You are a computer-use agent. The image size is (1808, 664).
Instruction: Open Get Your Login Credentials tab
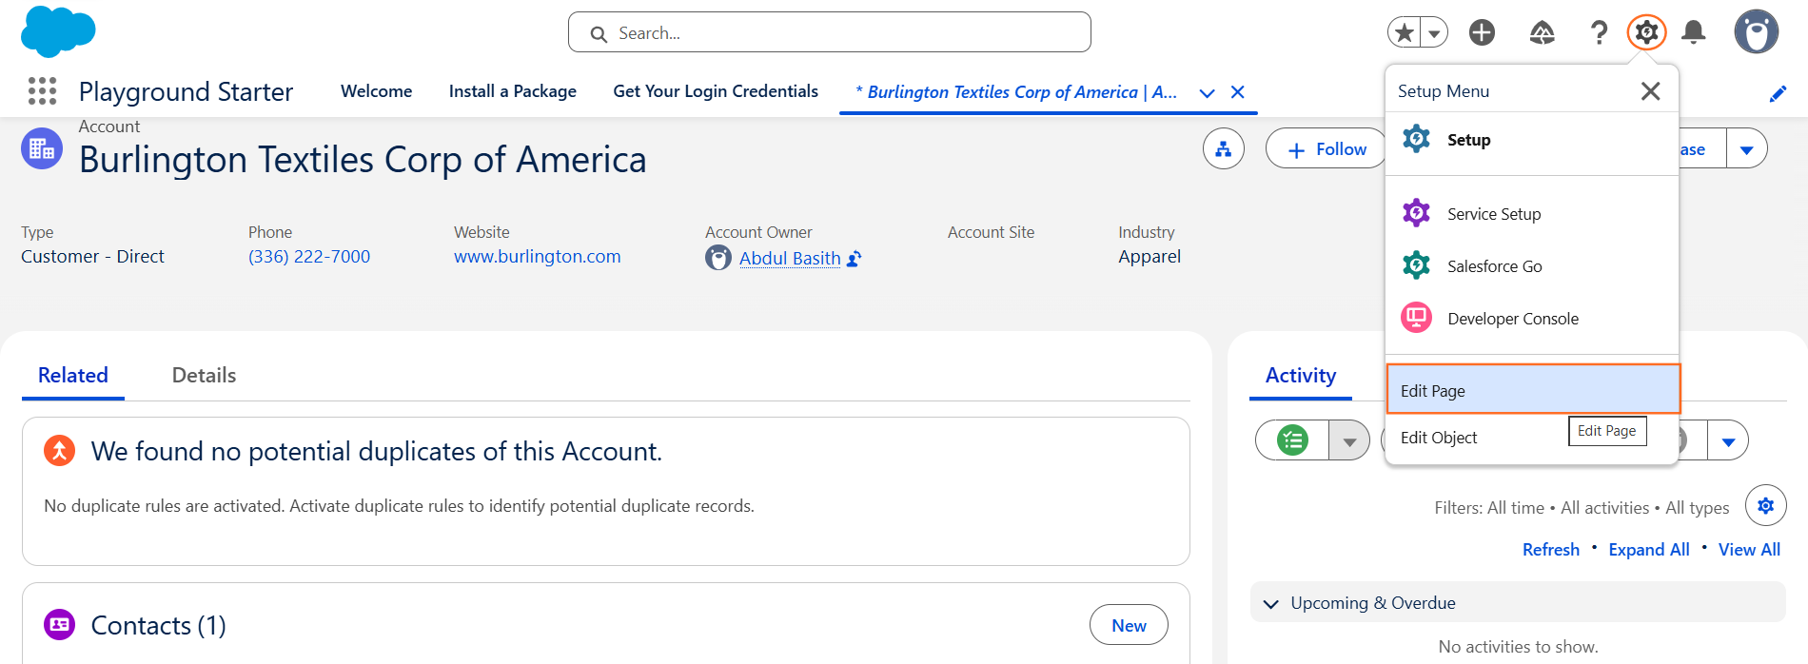point(716,91)
